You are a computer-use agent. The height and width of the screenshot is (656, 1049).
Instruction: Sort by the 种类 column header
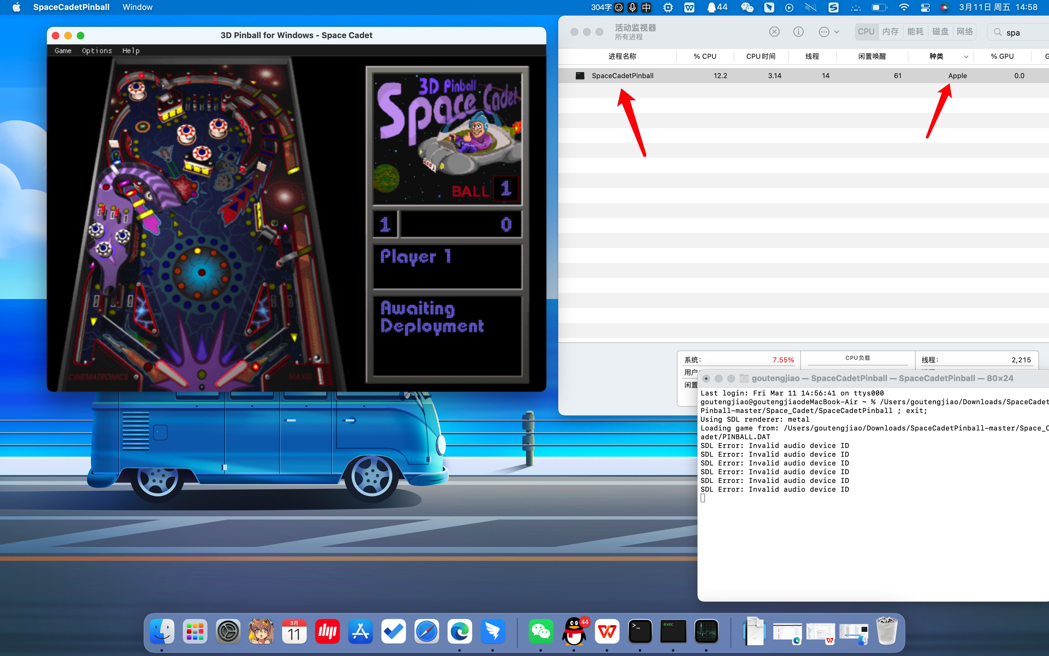(936, 57)
